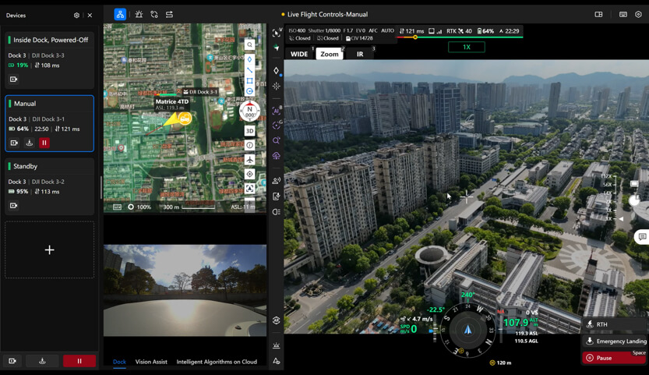Select the map point annotation tool
This screenshot has height=375, width=649.
(249, 60)
